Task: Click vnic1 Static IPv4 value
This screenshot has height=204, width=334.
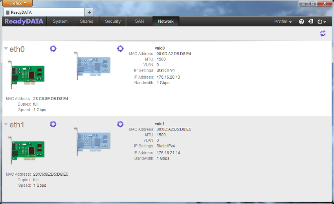Action: [166, 146]
